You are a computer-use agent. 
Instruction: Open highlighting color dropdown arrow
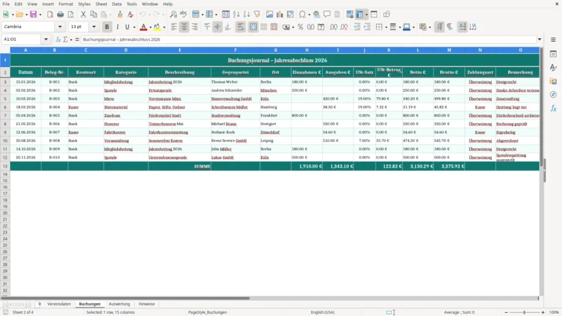pos(164,27)
